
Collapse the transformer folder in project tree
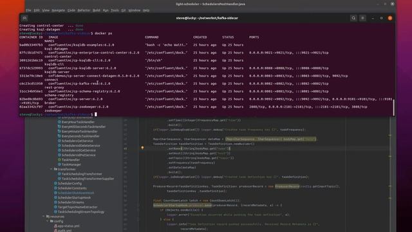51,169
